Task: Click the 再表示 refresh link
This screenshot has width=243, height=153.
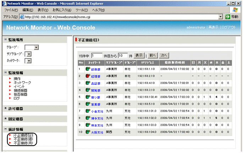Action: coord(214,27)
